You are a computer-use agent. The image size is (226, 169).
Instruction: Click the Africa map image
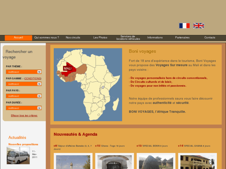(88, 85)
